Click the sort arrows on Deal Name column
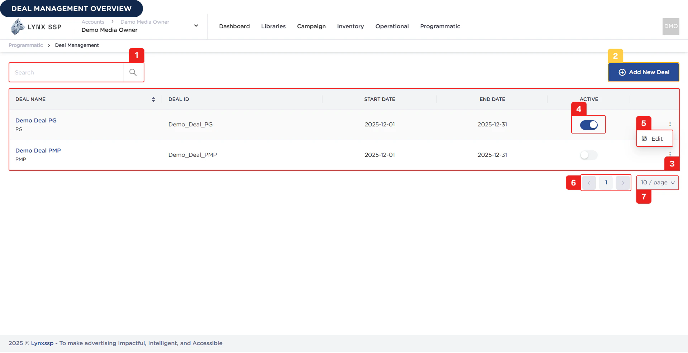 (153, 99)
